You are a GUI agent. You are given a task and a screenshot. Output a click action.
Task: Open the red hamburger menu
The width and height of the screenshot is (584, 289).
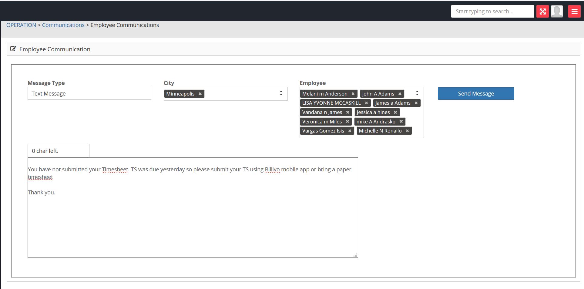click(574, 12)
